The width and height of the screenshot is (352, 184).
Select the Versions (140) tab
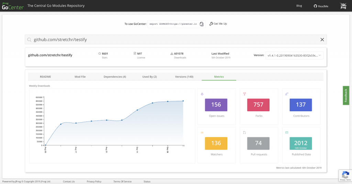click(184, 77)
